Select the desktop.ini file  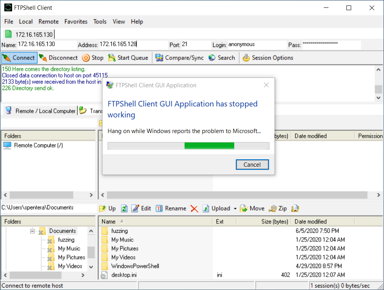[x=124, y=275]
